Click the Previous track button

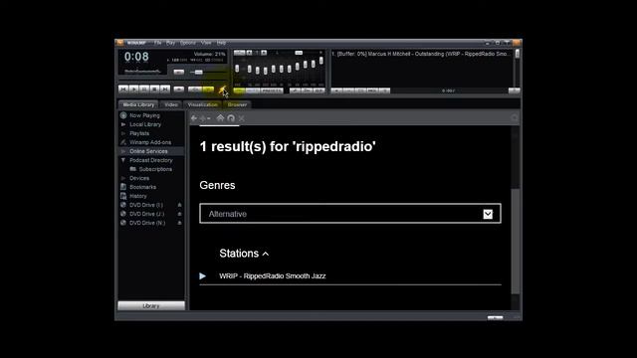pos(123,89)
